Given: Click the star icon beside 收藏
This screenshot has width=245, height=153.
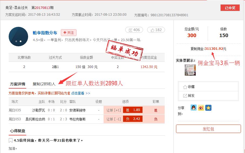Looking at the screenshot, I should click(x=185, y=87).
